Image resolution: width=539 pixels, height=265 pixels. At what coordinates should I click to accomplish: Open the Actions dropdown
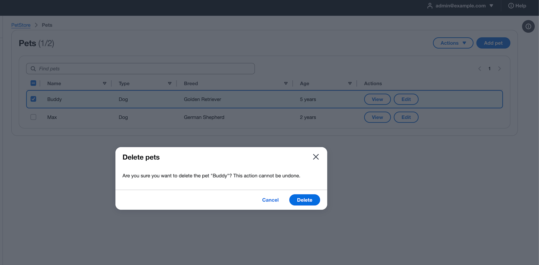453,43
